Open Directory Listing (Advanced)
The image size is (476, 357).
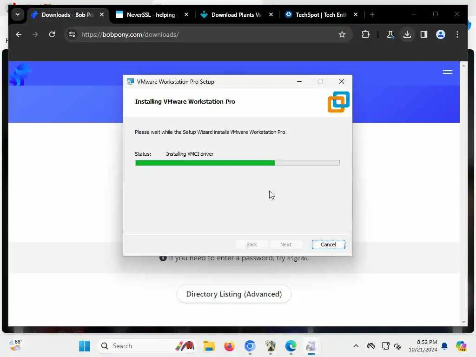(x=234, y=294)
